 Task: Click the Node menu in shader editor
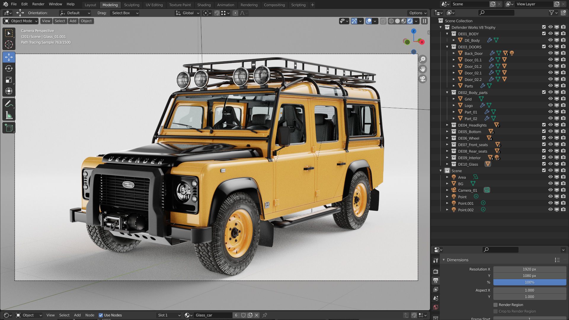tap(90, 315)
